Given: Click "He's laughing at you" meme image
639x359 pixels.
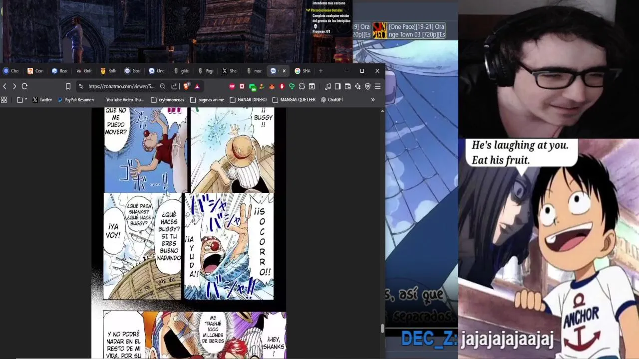Looking at the screenshot, I should (x=549, y=248).
